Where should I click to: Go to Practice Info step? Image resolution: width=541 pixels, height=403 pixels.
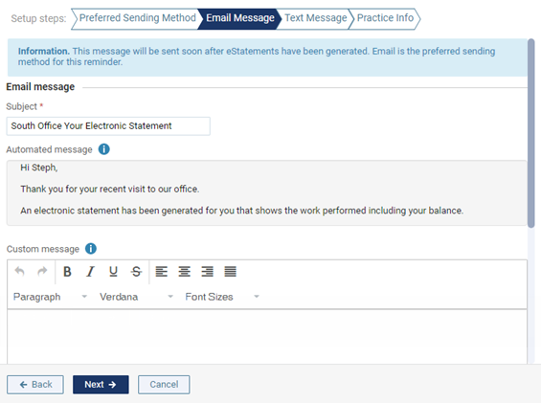coord(385,18)
